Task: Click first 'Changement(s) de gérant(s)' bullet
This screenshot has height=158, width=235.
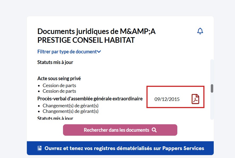Action: [x=70, y=106]
